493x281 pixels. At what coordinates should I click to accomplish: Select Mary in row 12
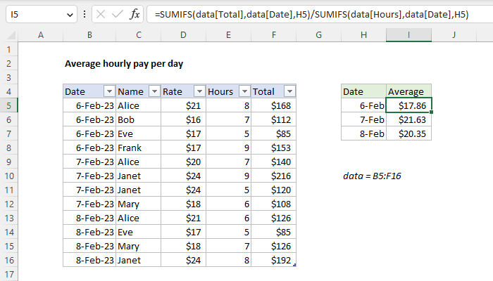pyautogui.click(x=138, y=204)
